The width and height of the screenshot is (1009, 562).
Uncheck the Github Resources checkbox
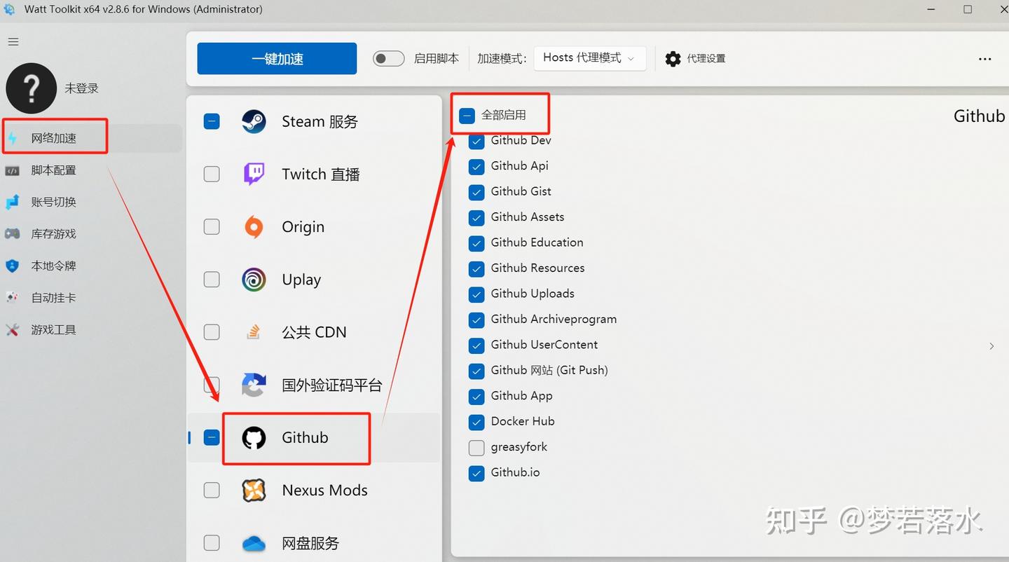tap(476, 268)
